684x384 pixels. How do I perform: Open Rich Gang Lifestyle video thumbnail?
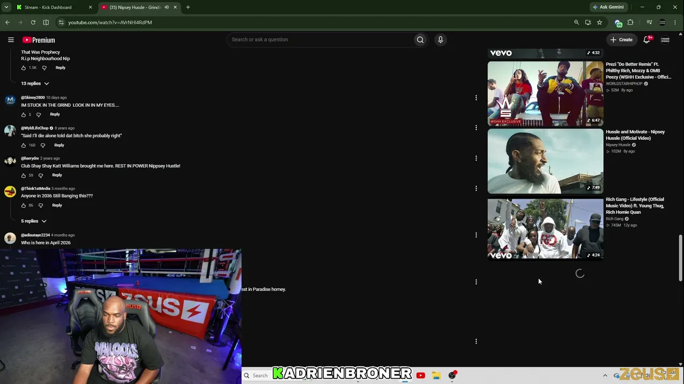click(545, 229)
